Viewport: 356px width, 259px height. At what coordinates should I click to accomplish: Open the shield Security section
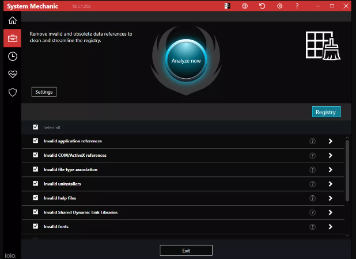pos(13,92)
